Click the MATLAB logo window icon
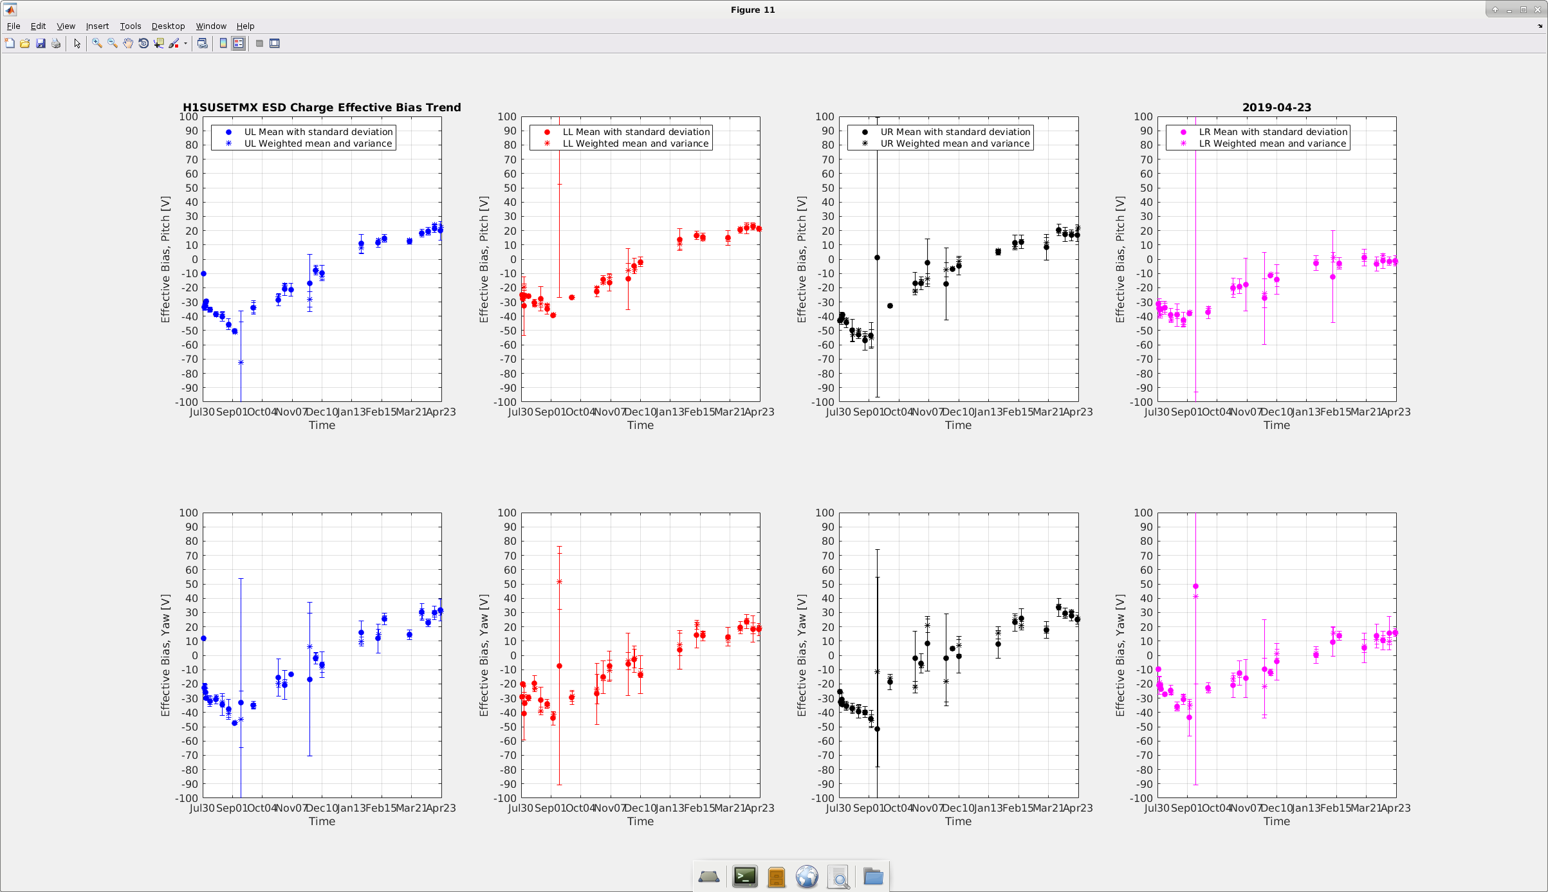The image size is (1548, 892). tap(10, 10)
